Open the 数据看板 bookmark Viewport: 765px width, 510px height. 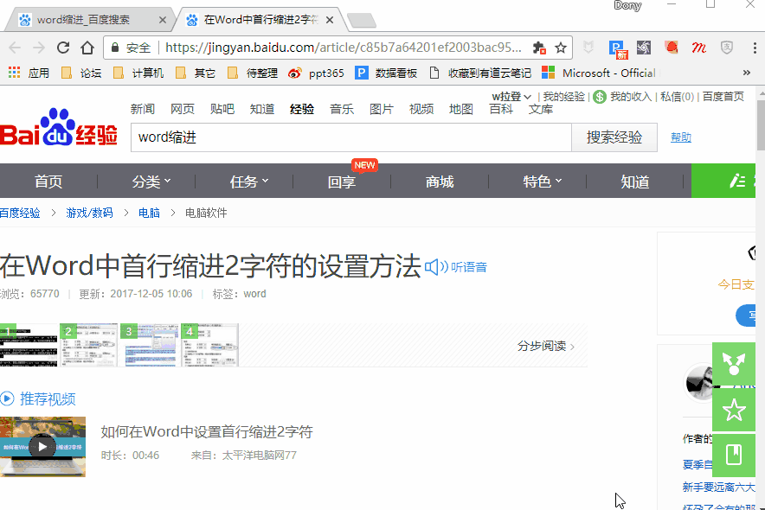386,73
